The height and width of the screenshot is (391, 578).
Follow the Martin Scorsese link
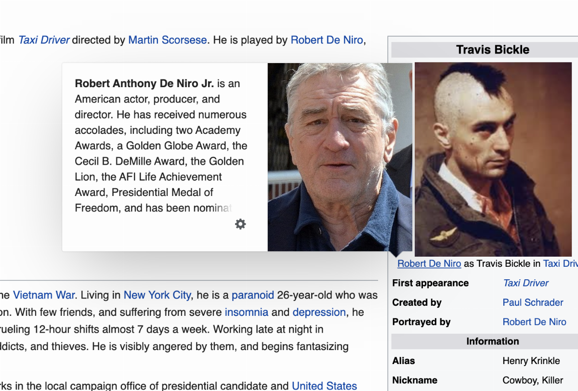pyautogui.click(x=167, y=40)
